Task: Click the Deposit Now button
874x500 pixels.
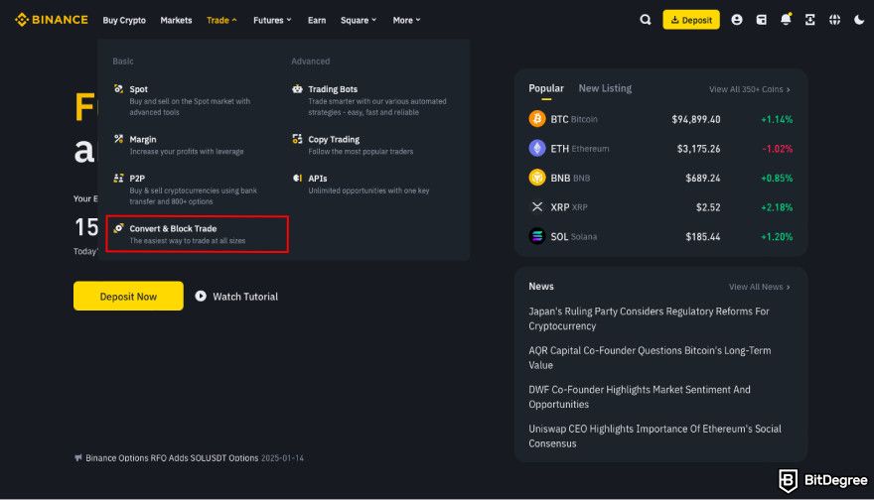Action: coord(128,297)
